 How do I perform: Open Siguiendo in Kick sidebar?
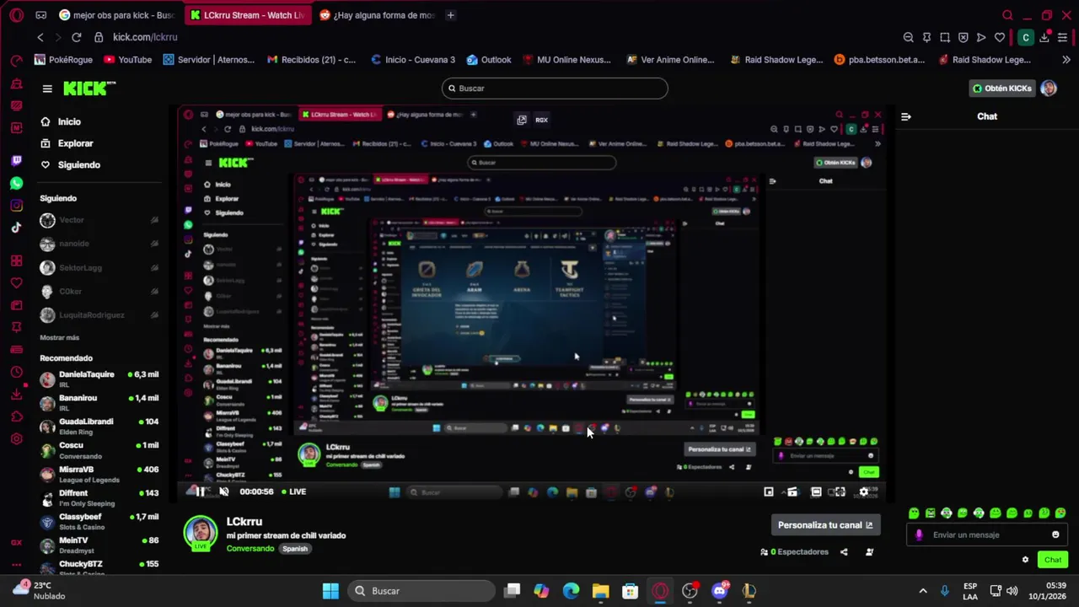click(x=70, y=165)
